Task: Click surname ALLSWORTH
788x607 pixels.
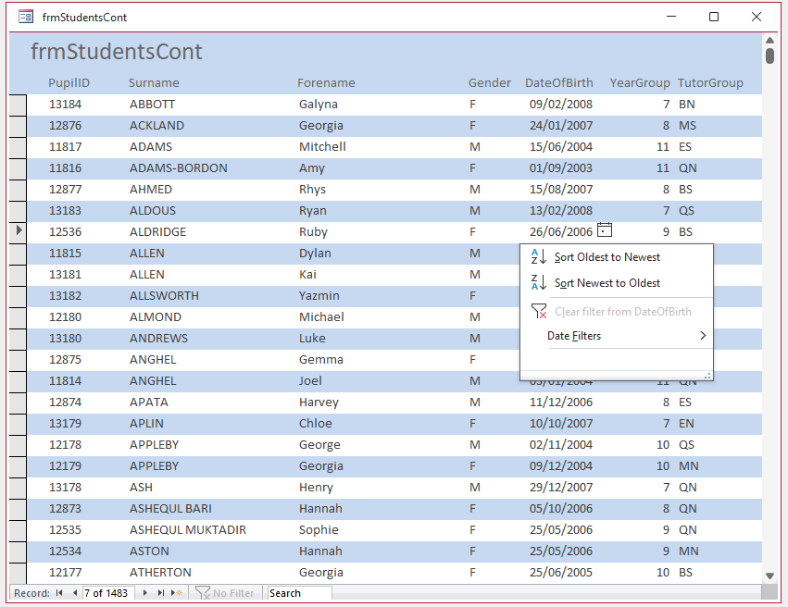Action: pos(164,296)
